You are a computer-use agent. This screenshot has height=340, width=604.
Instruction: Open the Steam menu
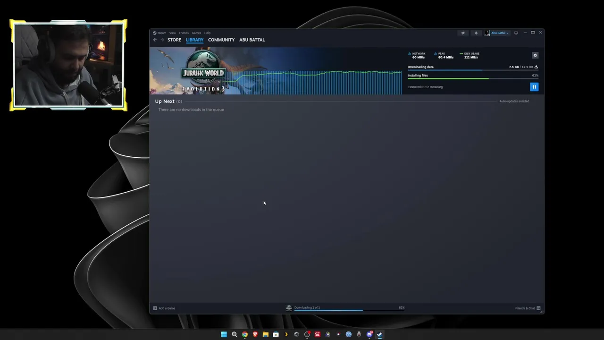coord(162,33)
